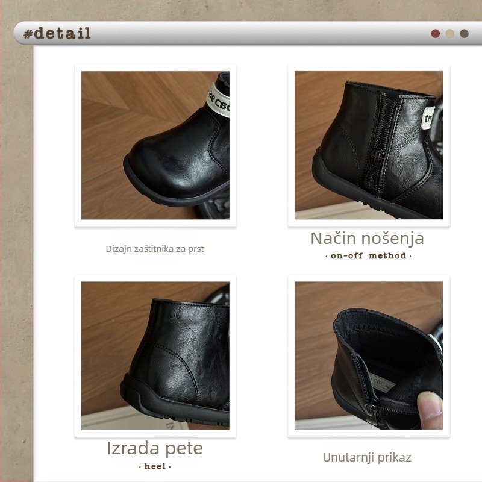Click the beige dot in the title bar
Screen dimensions: 482x482
pos(449,34)
